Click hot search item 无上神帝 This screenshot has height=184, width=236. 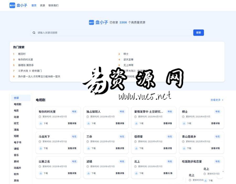(x=128, y=65)
